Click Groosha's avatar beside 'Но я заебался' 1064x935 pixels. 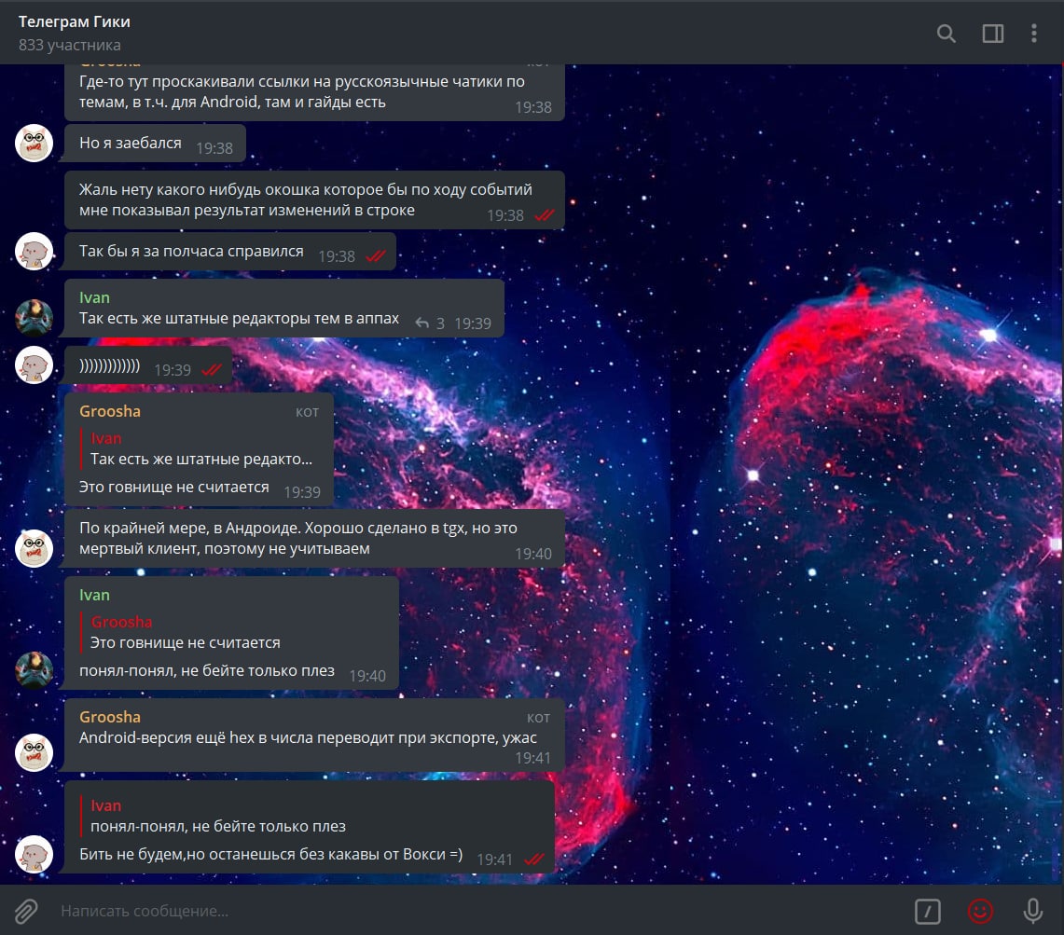point(34,144)
